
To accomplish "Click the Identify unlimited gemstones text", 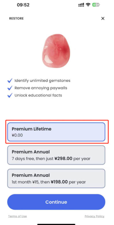I will pyautogui.click(x=42, y=81).
